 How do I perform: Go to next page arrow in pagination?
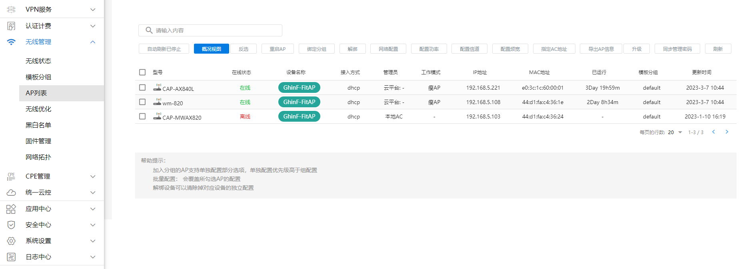(x=727, y=132)
